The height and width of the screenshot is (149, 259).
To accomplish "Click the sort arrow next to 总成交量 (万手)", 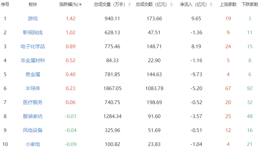I will click(129, 5).
